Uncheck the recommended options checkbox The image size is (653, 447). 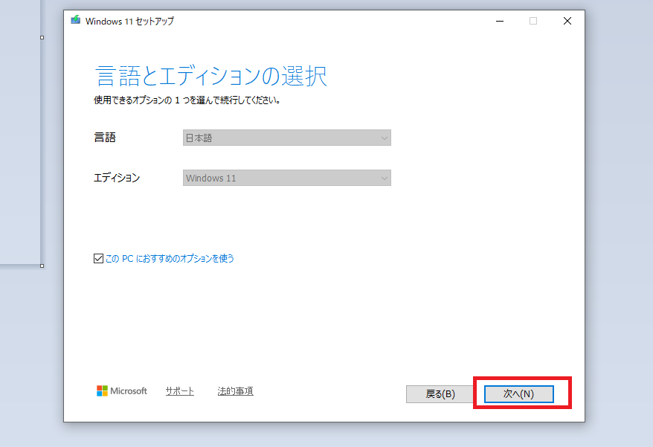[99, 259]
